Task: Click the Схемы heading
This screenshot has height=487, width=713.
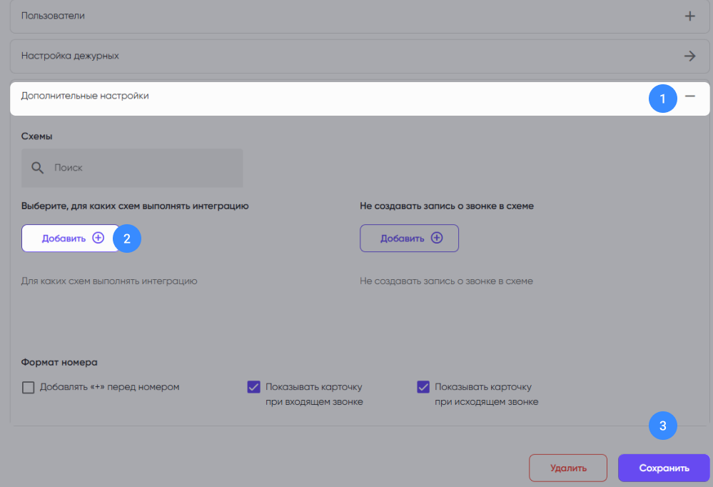Action: pyautogui.click(x=37, y=136)
